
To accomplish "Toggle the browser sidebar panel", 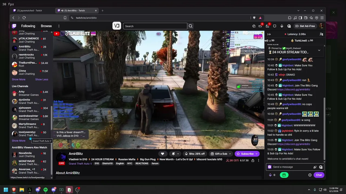I will 300,18.
